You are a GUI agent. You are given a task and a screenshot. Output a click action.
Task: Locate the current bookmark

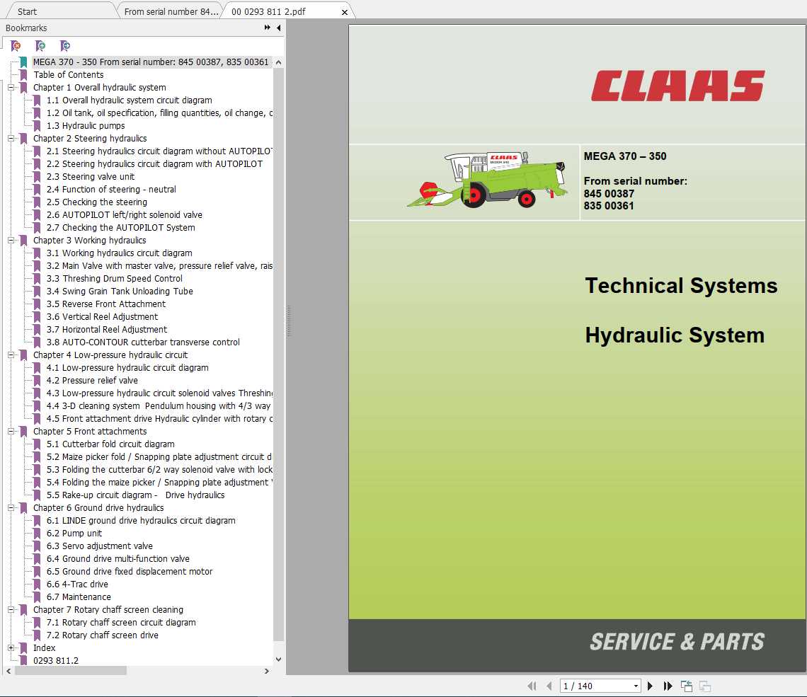point(64,45)
